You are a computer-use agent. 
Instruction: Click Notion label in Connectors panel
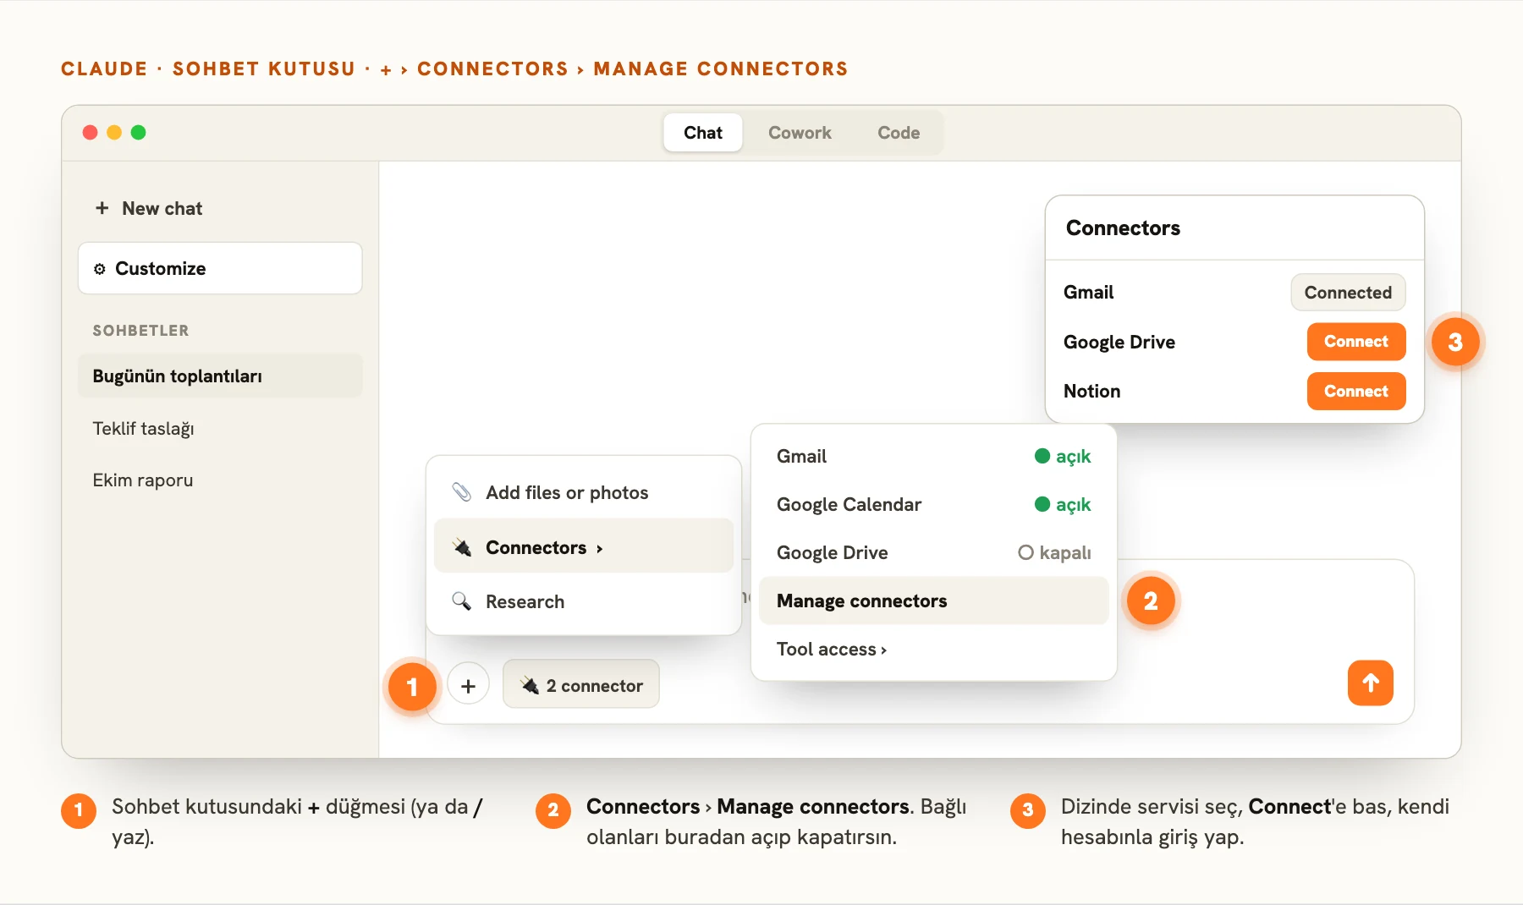click(1091, 392)
